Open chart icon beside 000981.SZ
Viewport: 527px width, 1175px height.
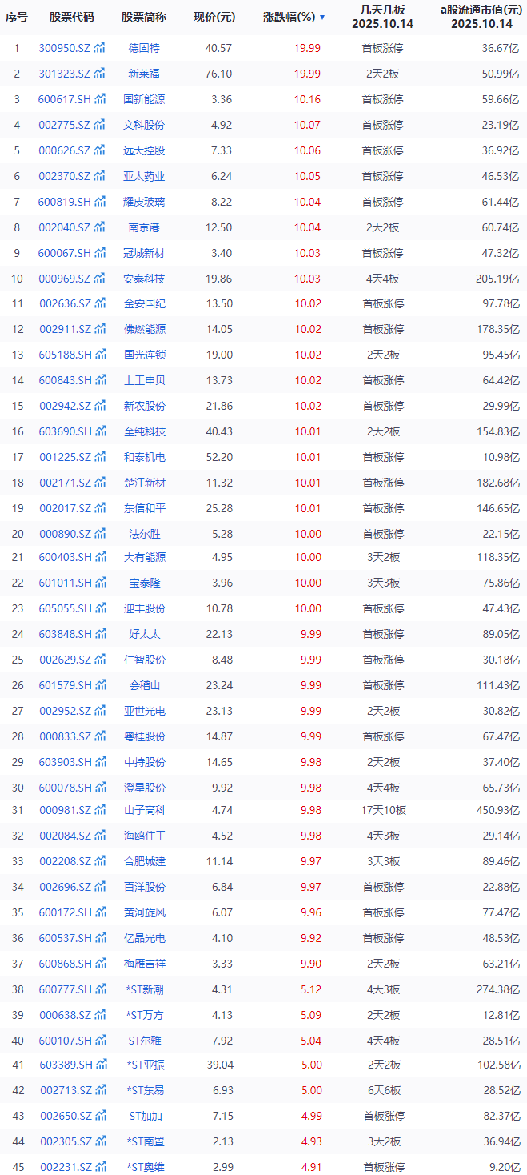[100, 810]
